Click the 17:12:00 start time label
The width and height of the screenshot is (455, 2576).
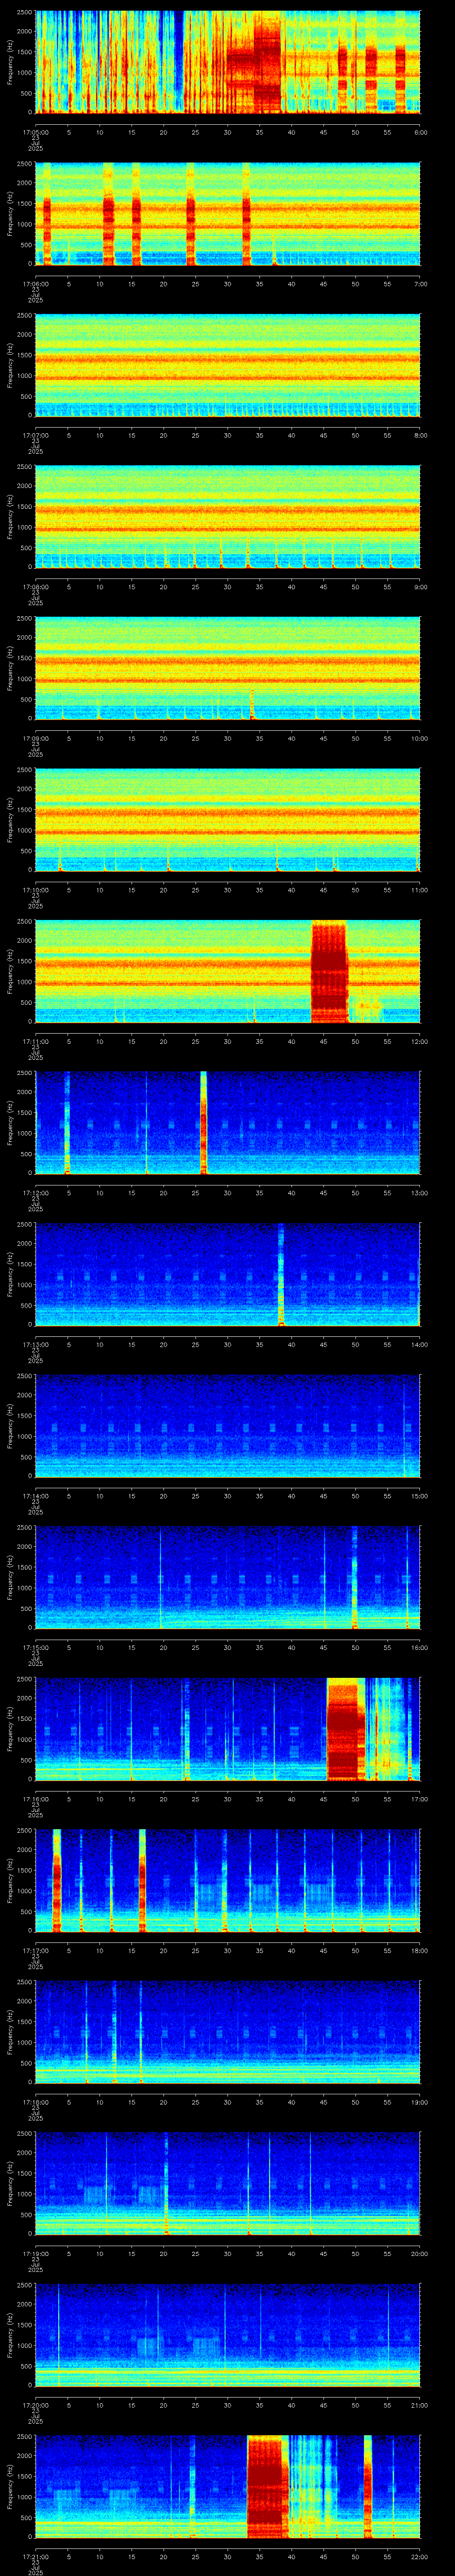[x=35, y=1193]
